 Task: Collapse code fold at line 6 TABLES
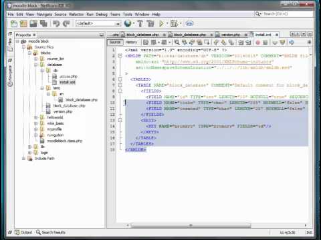click(120, 79)
